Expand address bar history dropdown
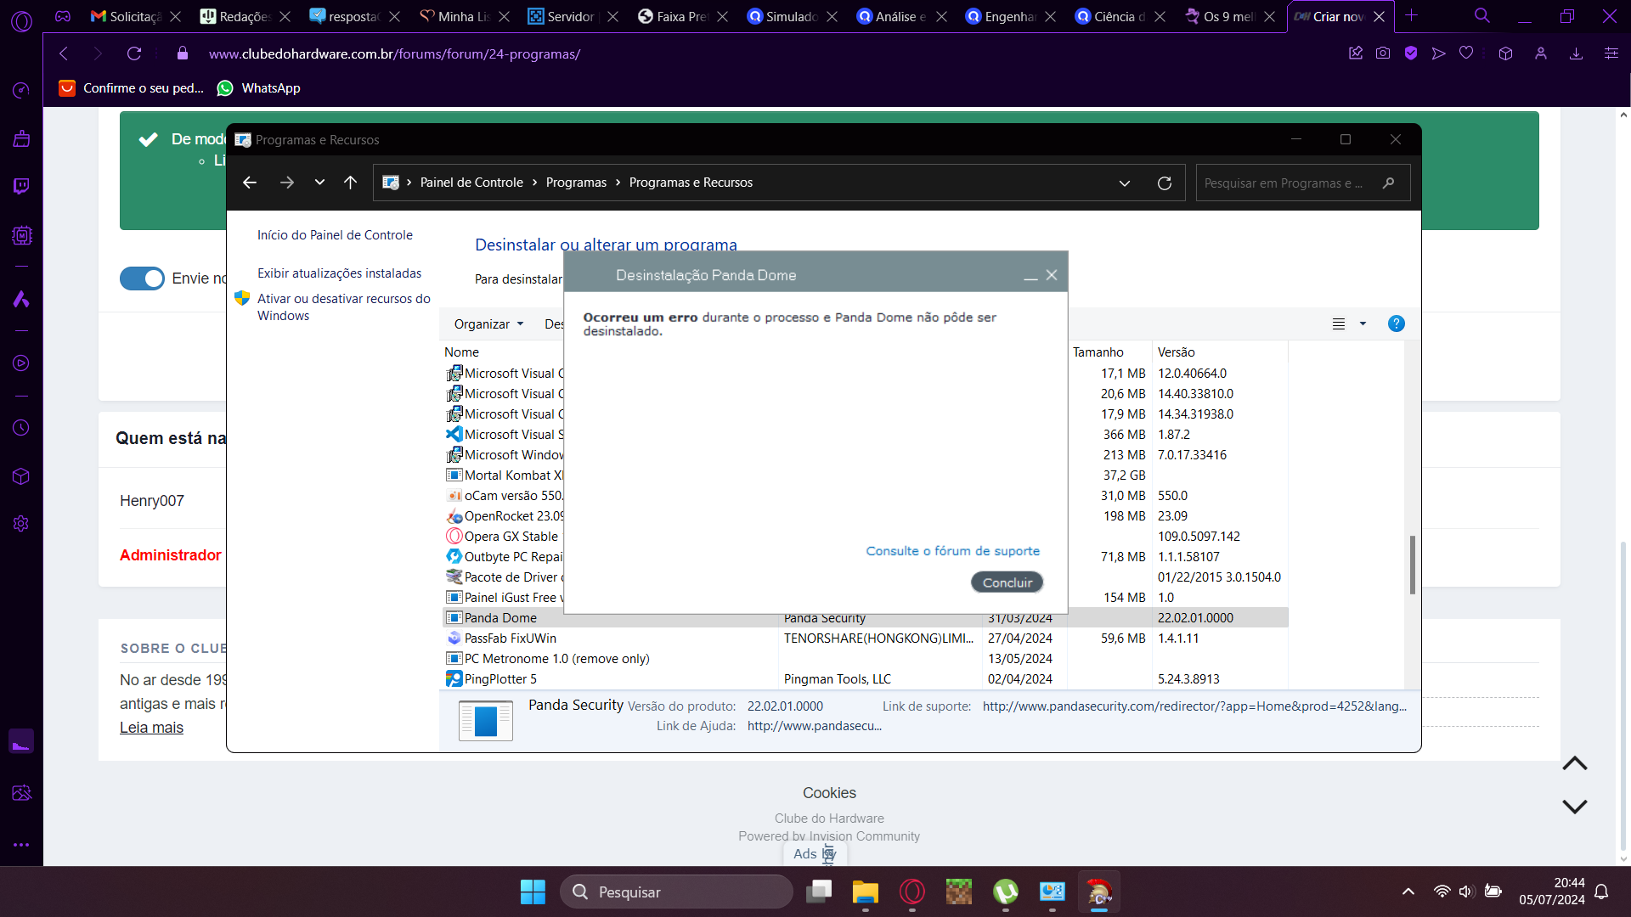This screenshot has height=917, width=1631. (x=1125, y=183)
